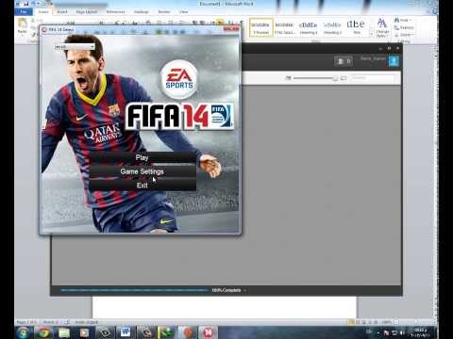Open the Mailings tab in Word
453x339 pixels.
(142, 11)
